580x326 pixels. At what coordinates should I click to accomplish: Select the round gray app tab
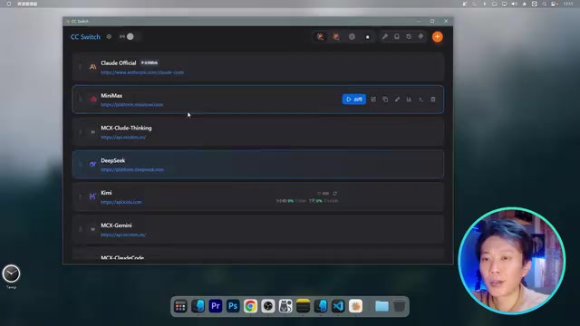pyautogui.click(x=352, y=36)
